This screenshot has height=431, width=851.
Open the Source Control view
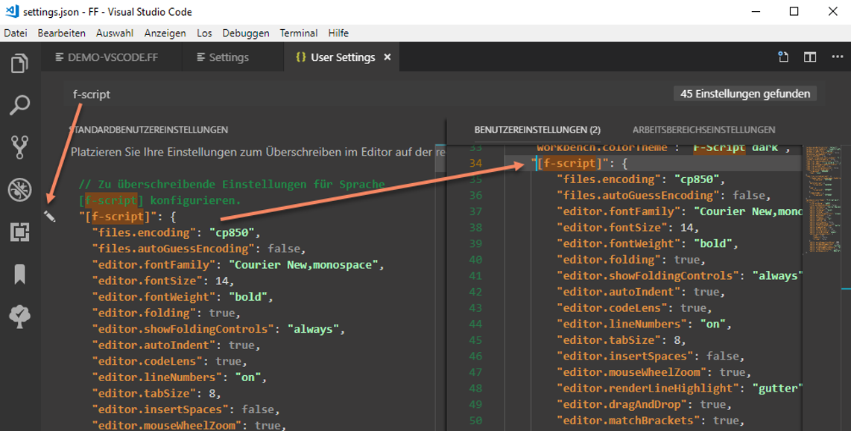[19, 147]
